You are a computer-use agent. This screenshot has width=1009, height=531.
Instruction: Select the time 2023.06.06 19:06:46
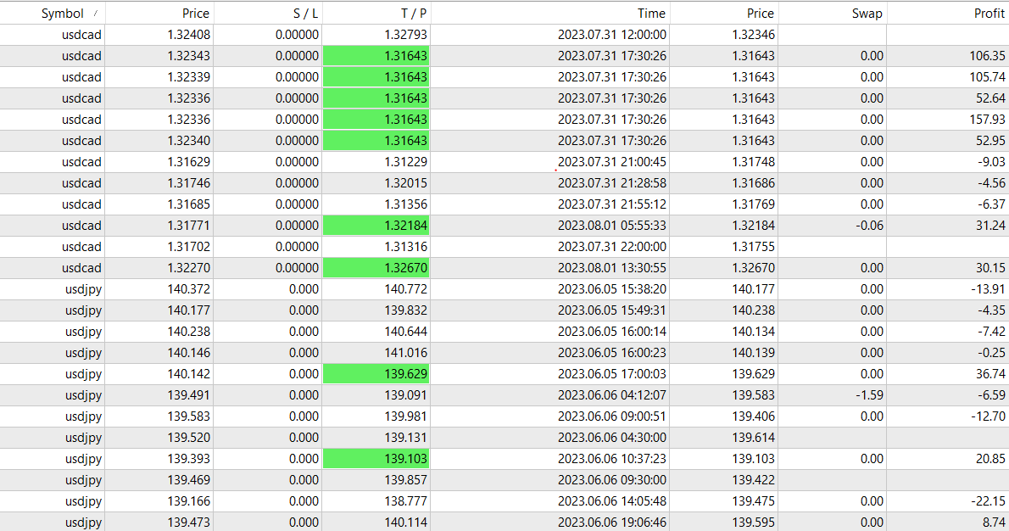point(612,523)
